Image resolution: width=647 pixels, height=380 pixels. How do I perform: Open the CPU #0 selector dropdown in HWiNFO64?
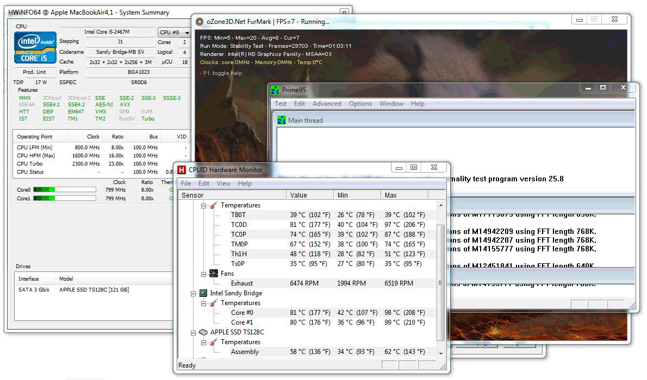click(x=187, y=32)
